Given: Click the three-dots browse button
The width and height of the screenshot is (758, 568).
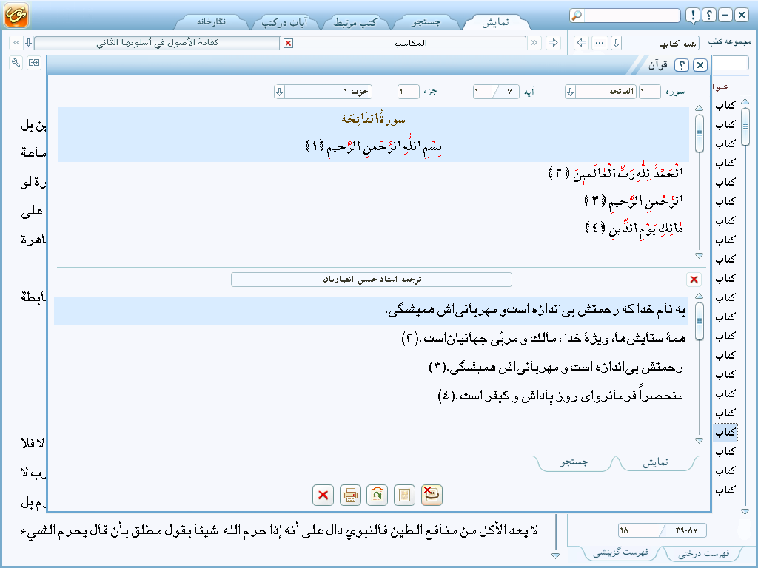Looking at the screenshot, I should pyautogui.click(x=600, y=43).
